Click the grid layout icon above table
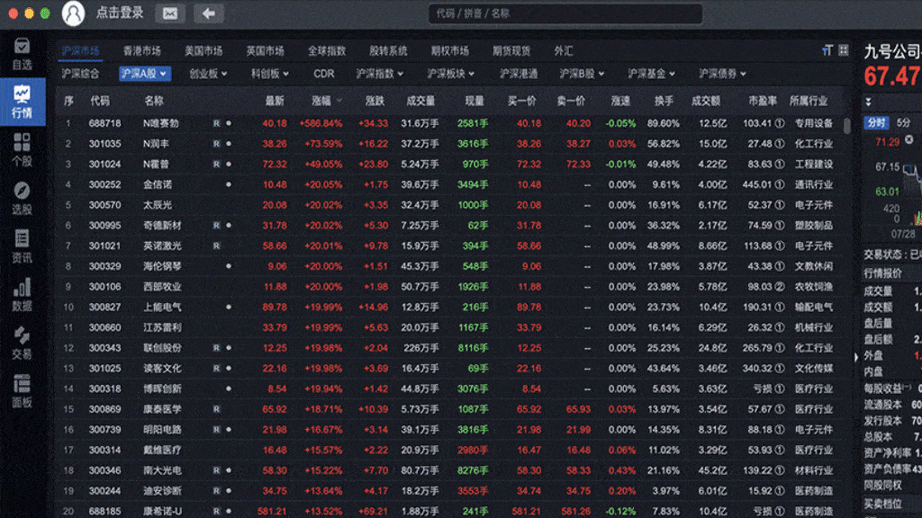 click(843, 50)
